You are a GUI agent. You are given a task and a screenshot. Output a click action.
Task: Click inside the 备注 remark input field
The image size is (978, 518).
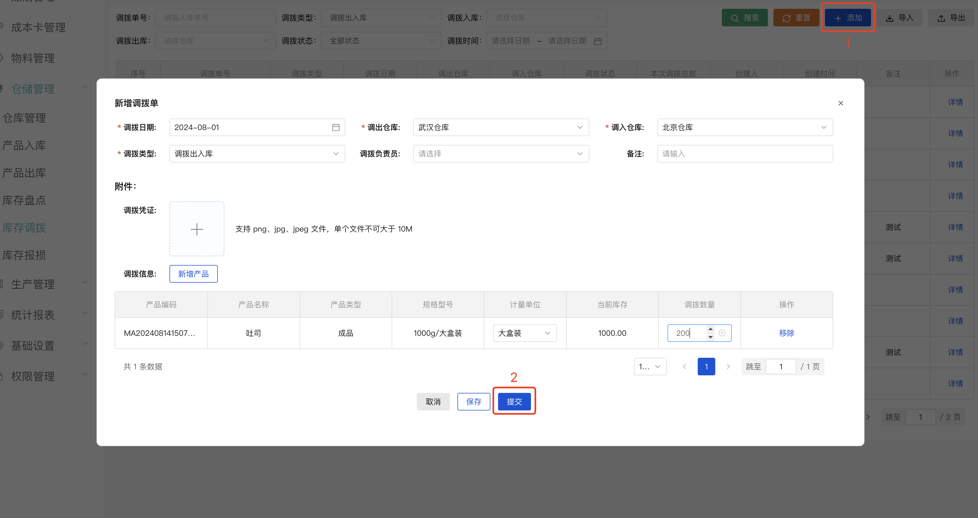pos(744,153)
